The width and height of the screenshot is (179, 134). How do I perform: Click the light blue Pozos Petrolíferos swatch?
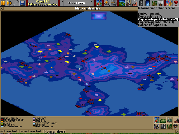pos(34,123)
